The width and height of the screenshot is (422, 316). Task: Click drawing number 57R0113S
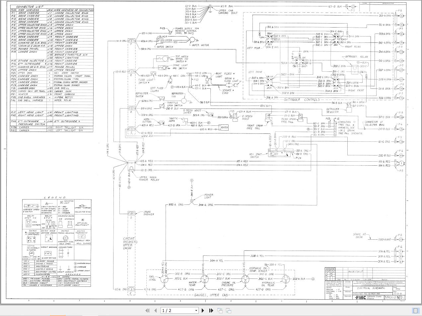tap(392, 298)
